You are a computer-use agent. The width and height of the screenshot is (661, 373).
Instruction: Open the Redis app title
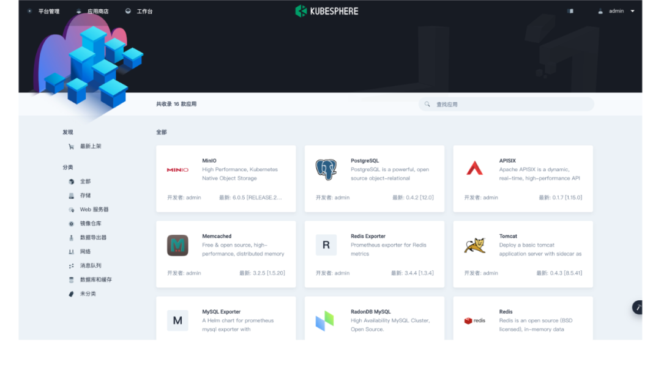tap(506, 312)
